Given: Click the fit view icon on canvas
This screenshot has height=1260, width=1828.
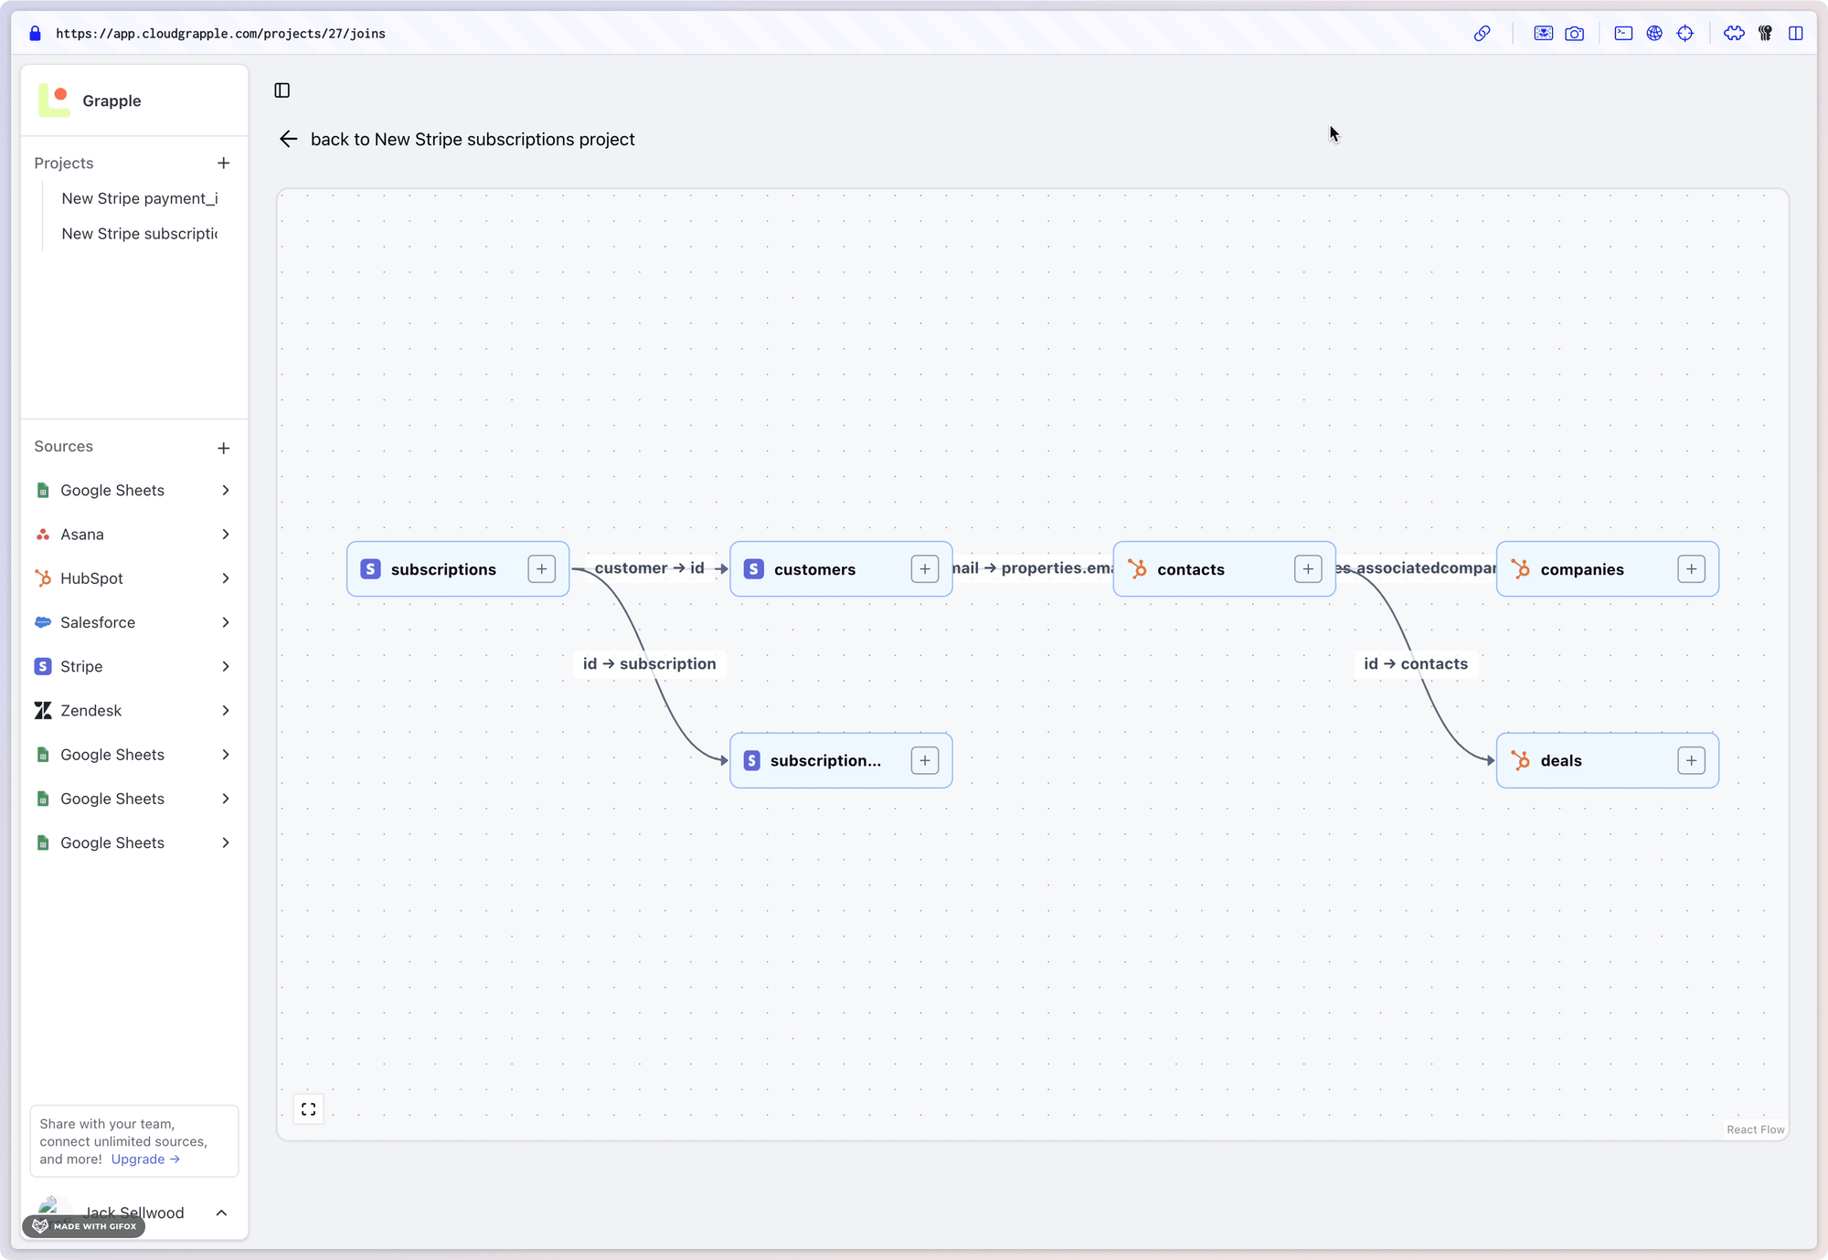Looking at the screenshot, I should pyautogui.click(x=309, y=1109).
